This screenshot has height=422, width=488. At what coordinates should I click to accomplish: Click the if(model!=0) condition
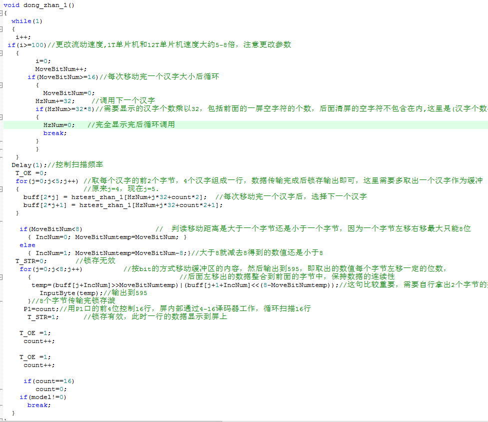pos(43,397)
